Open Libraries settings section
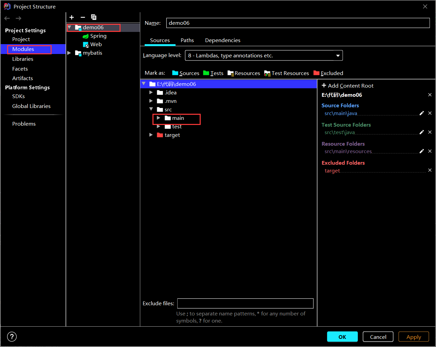436x347 pixels. point(23,59)
